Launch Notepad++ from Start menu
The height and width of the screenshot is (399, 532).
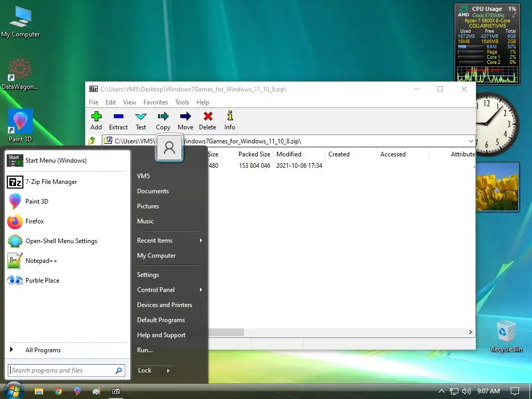pos(67,261)
